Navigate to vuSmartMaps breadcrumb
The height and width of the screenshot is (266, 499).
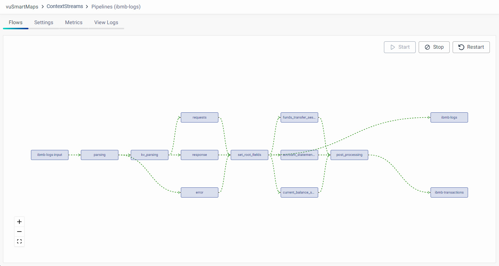(x=22, y=7)
